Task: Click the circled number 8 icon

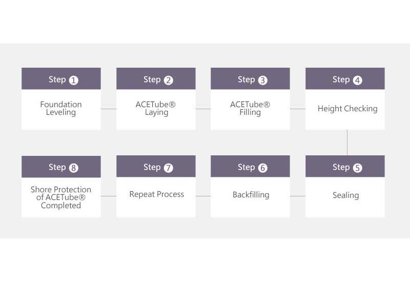Action: 73,168
